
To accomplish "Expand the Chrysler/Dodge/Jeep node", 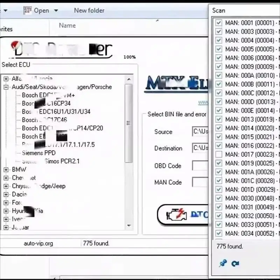I will pos(6,186).
